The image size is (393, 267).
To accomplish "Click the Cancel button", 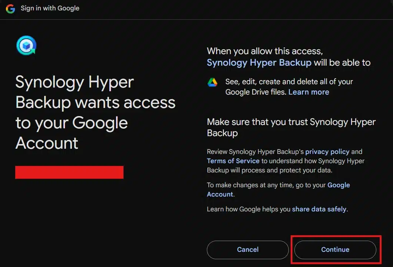I will tap(248, 250).
